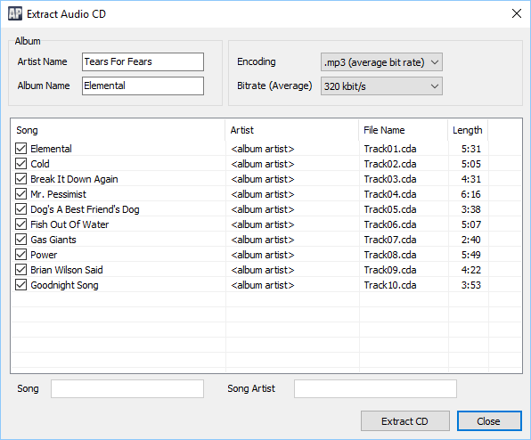
Task: Click the File Name column header
Action: 404,130
